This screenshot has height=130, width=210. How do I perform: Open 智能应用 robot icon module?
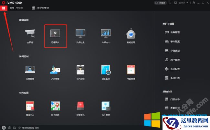131,36
